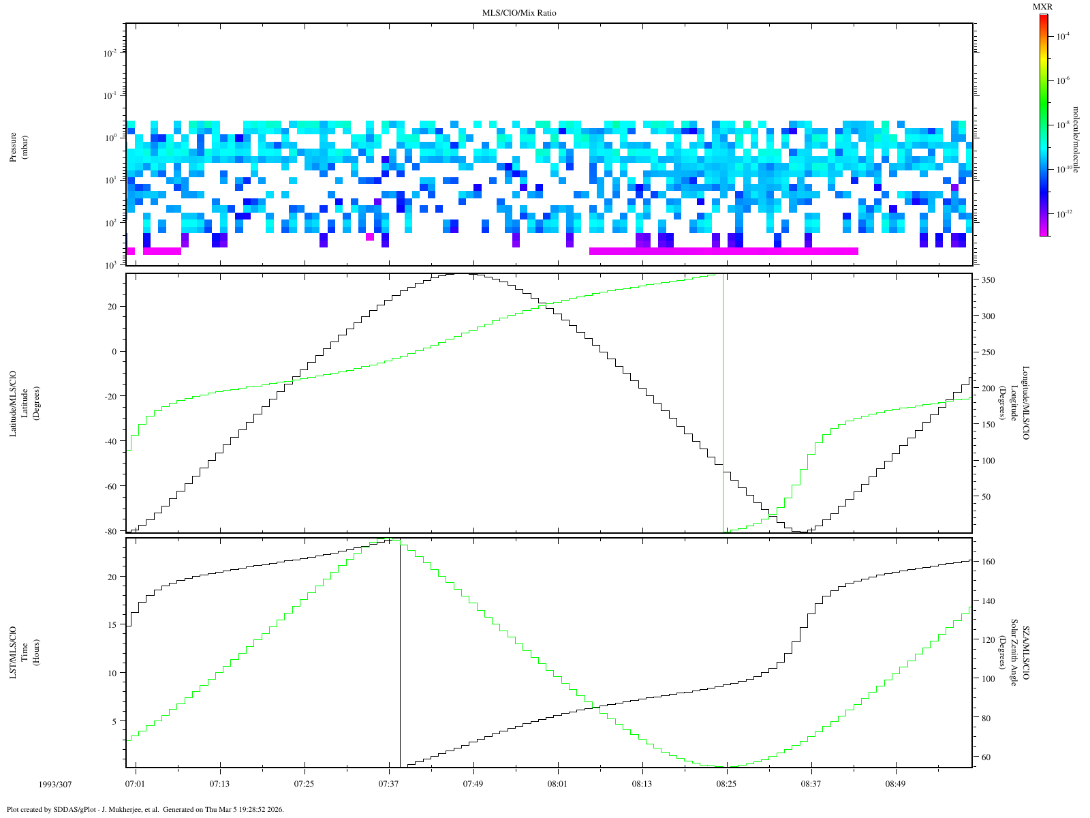Image resolution: width=1090 pixels, height=818 pixels.
Task: Select the 07:37 time tick label
Action: [388, 785]
